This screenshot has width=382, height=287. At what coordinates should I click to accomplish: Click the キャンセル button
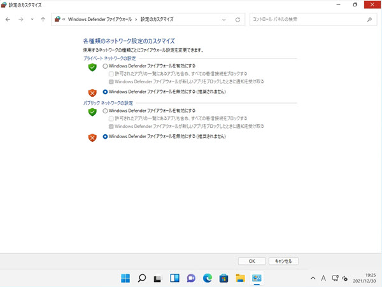(283, 261)
